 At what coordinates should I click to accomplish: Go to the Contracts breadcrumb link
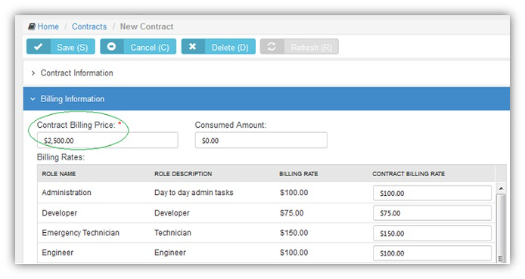pos(89,26)
